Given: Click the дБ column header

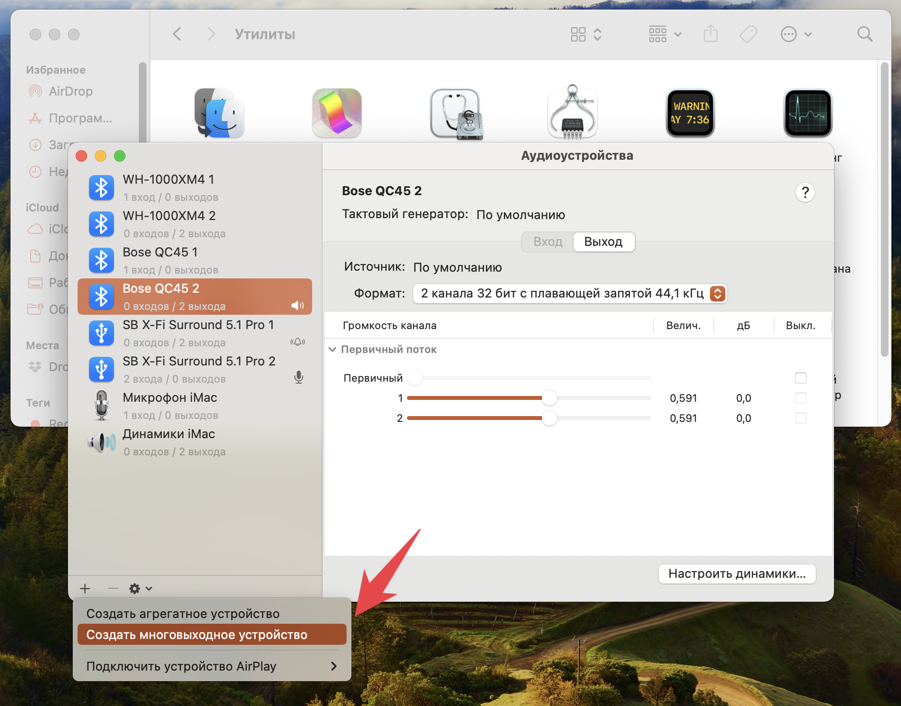Looking at the screenshot, I should point(743,325).
